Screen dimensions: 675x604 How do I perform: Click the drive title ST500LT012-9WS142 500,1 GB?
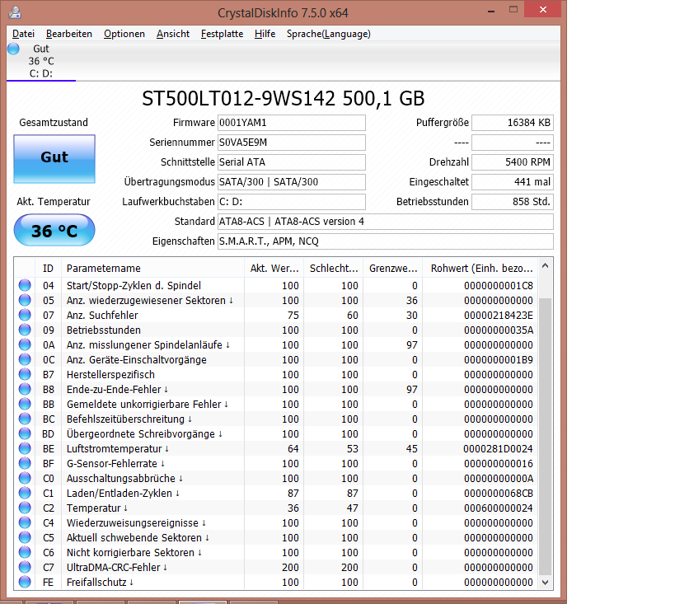coord(284,99)
